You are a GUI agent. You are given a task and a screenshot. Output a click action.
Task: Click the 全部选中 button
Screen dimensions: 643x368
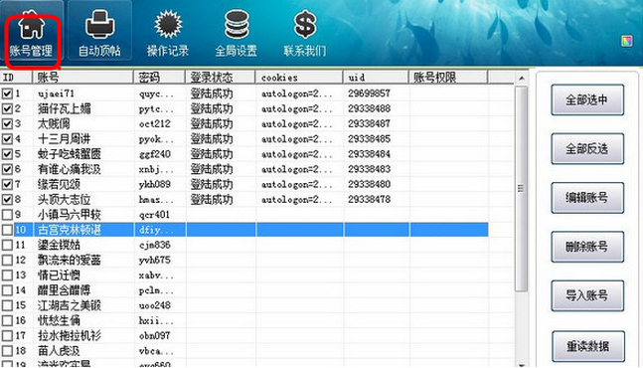(x=587, y=99)
